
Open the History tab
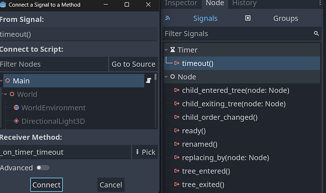coord(244,3)
